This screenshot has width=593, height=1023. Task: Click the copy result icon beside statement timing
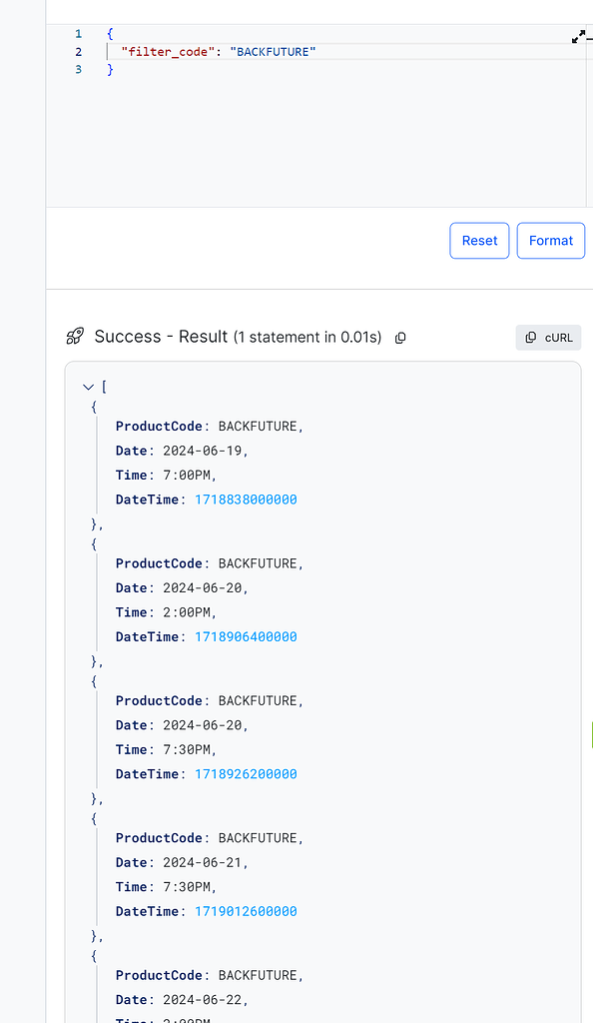click(x=400, y=338)
